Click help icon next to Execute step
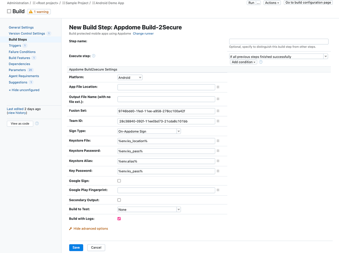Screen dimensions: 339x253 (94, 56)
